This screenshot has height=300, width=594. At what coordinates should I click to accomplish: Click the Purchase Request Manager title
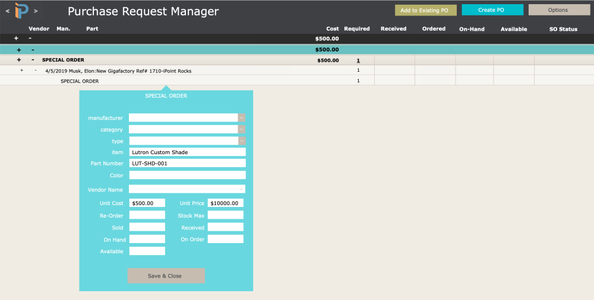[143, 11]
